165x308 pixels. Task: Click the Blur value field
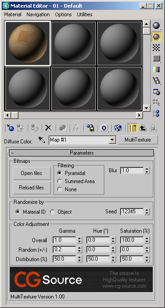(132, 170)
